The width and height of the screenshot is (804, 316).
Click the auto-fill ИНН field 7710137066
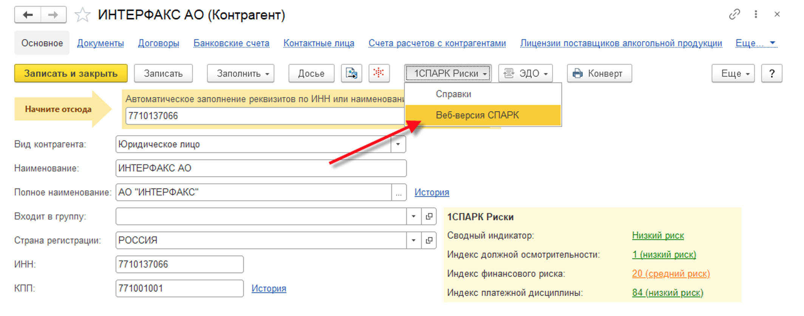click(264, 115)
